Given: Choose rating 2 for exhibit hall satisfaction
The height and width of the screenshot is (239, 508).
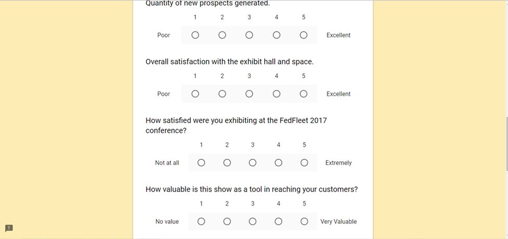Looking at the screenshot, I should pyautogui.click(x=222, y=94).
